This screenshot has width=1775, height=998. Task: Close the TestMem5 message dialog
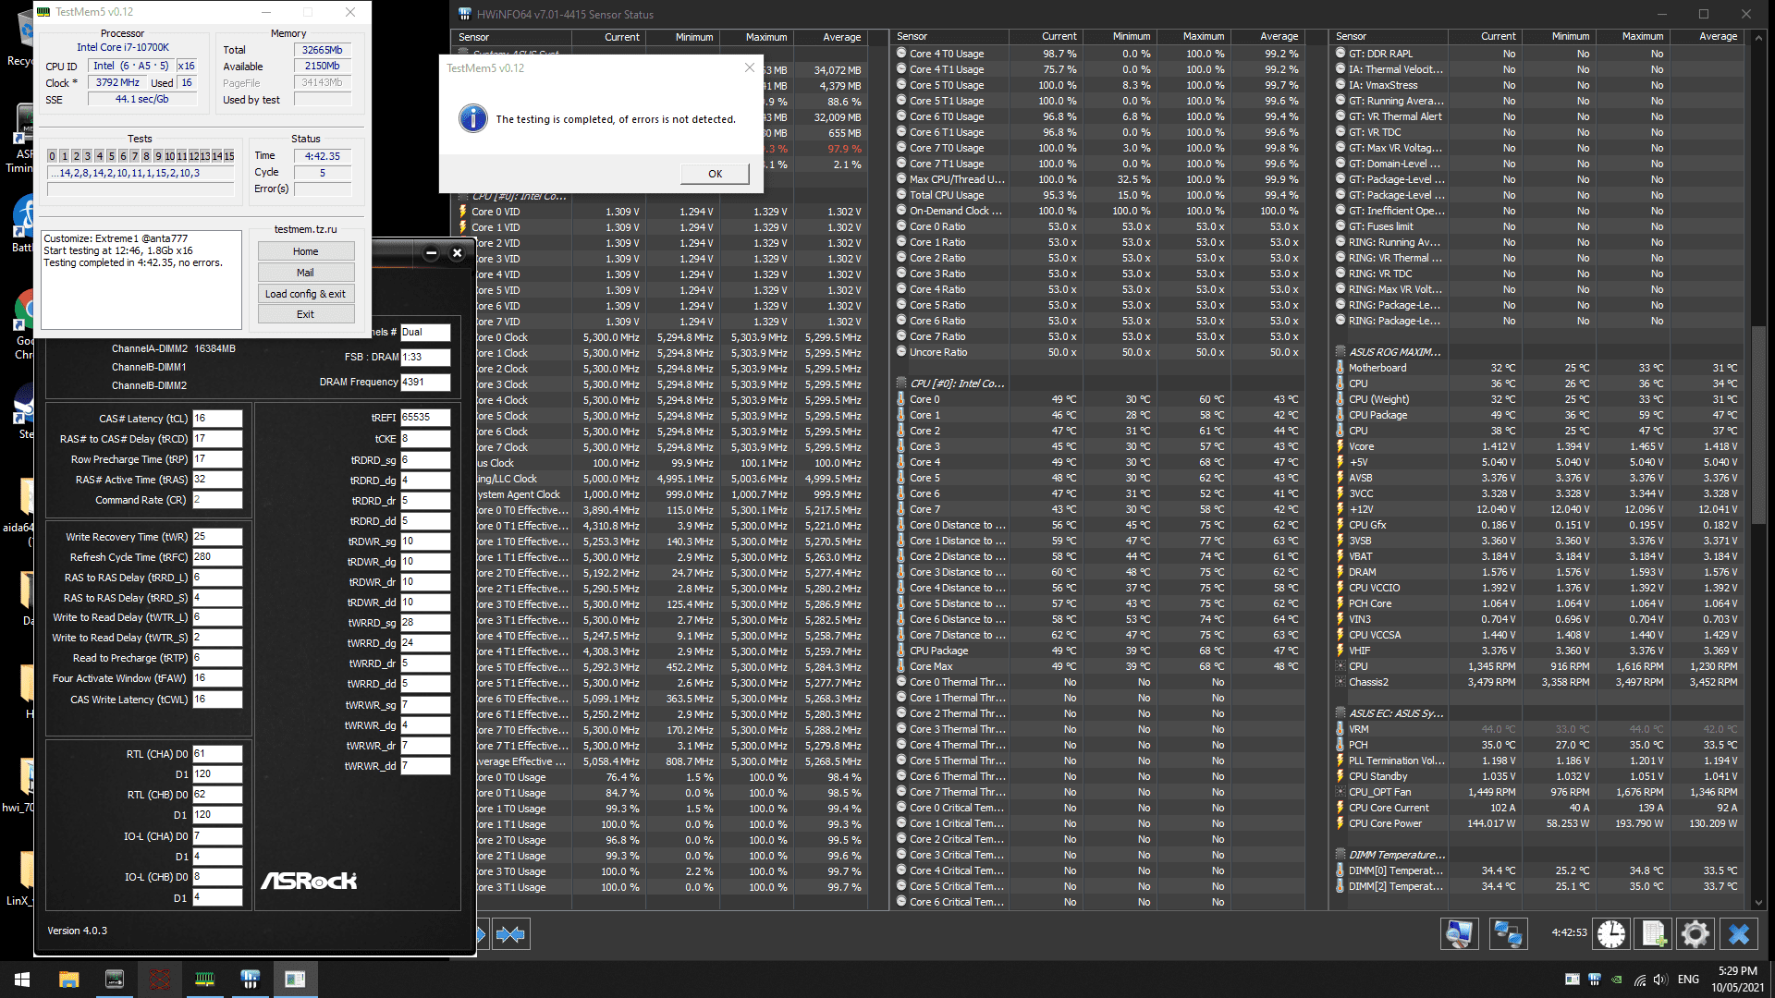(x=750, y=67)
